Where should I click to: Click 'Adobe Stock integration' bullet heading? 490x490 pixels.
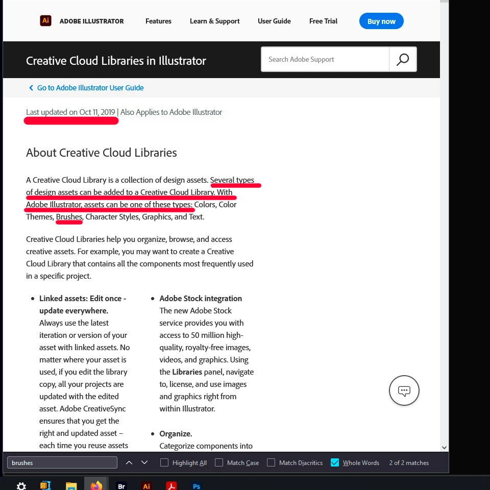point(201,299)
